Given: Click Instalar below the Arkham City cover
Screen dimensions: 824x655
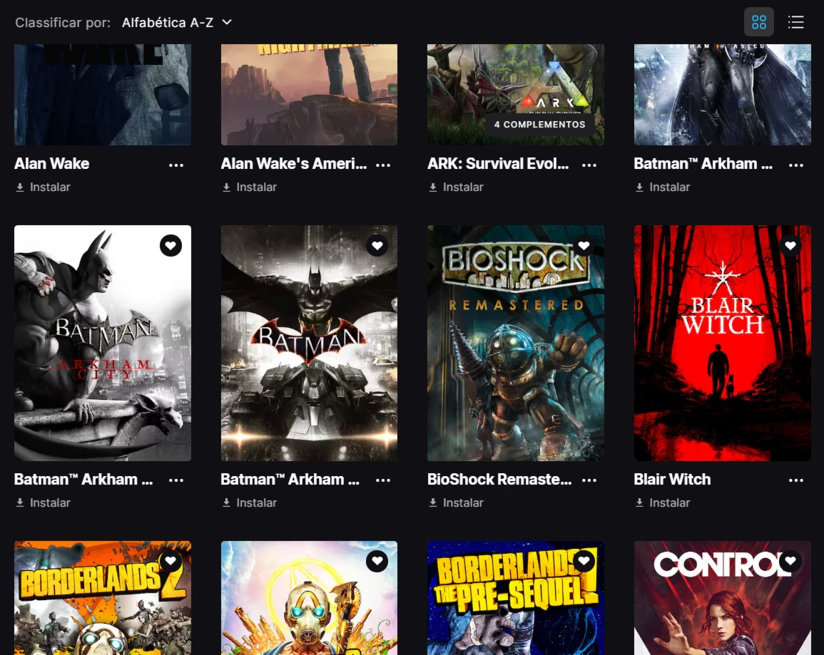Looking at the screenshot, I should tap(43, 502).
